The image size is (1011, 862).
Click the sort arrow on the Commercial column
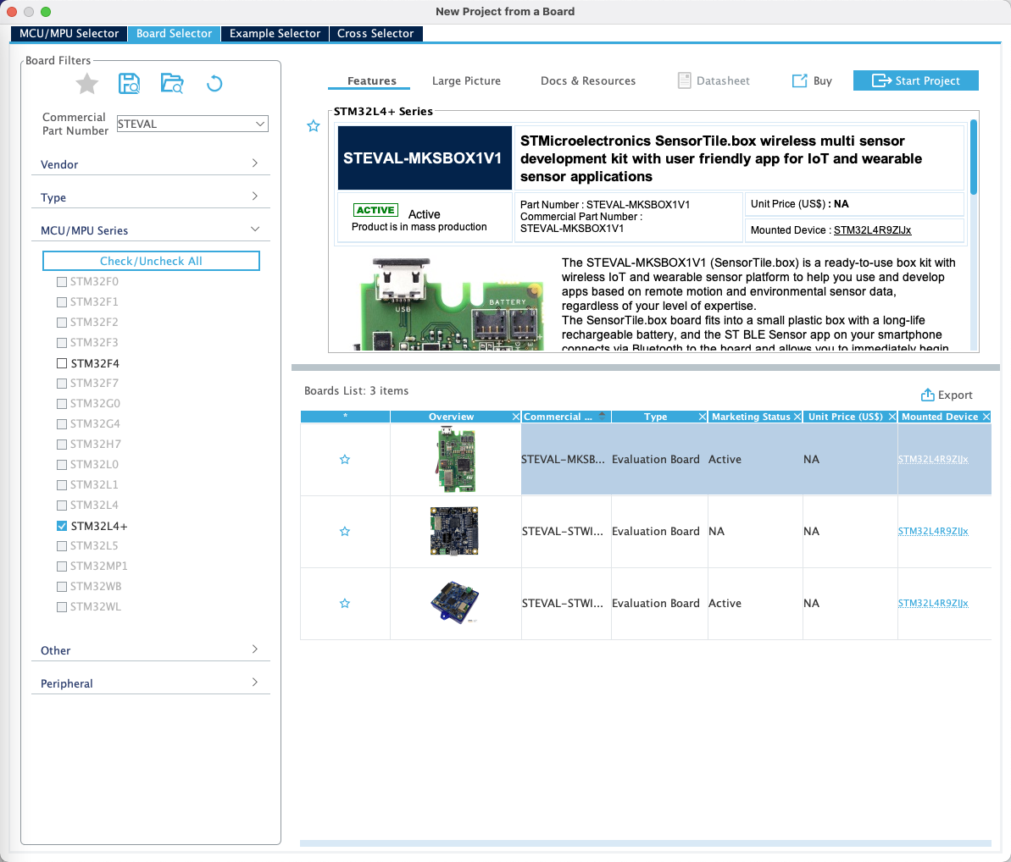click(602, 417)
